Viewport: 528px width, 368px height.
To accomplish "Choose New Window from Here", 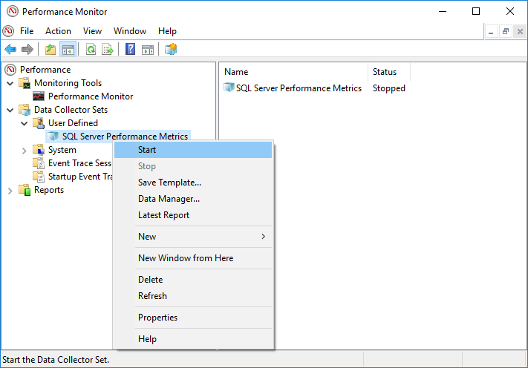I will (193, 258).
